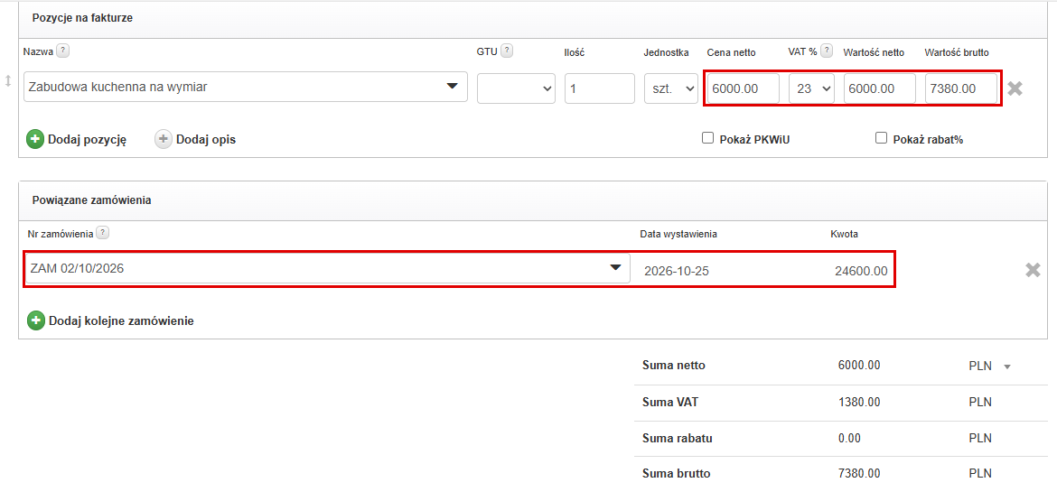Click the Suma VAT value 1380.00
Screen dimensions: 1057x492
[x=859, y=403]
